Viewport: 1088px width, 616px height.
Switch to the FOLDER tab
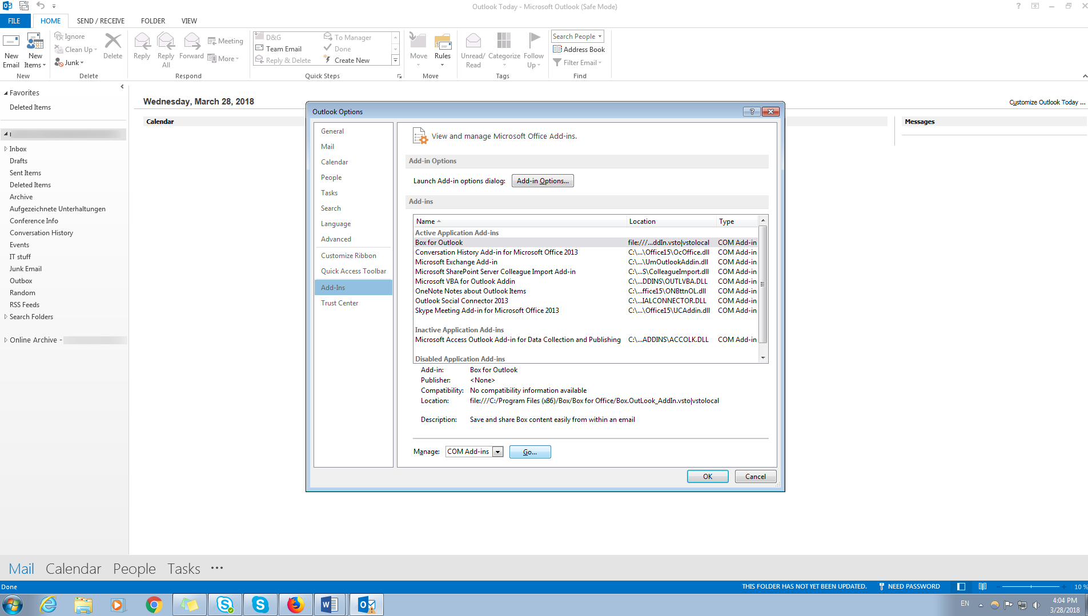click(x=153, y=21)
